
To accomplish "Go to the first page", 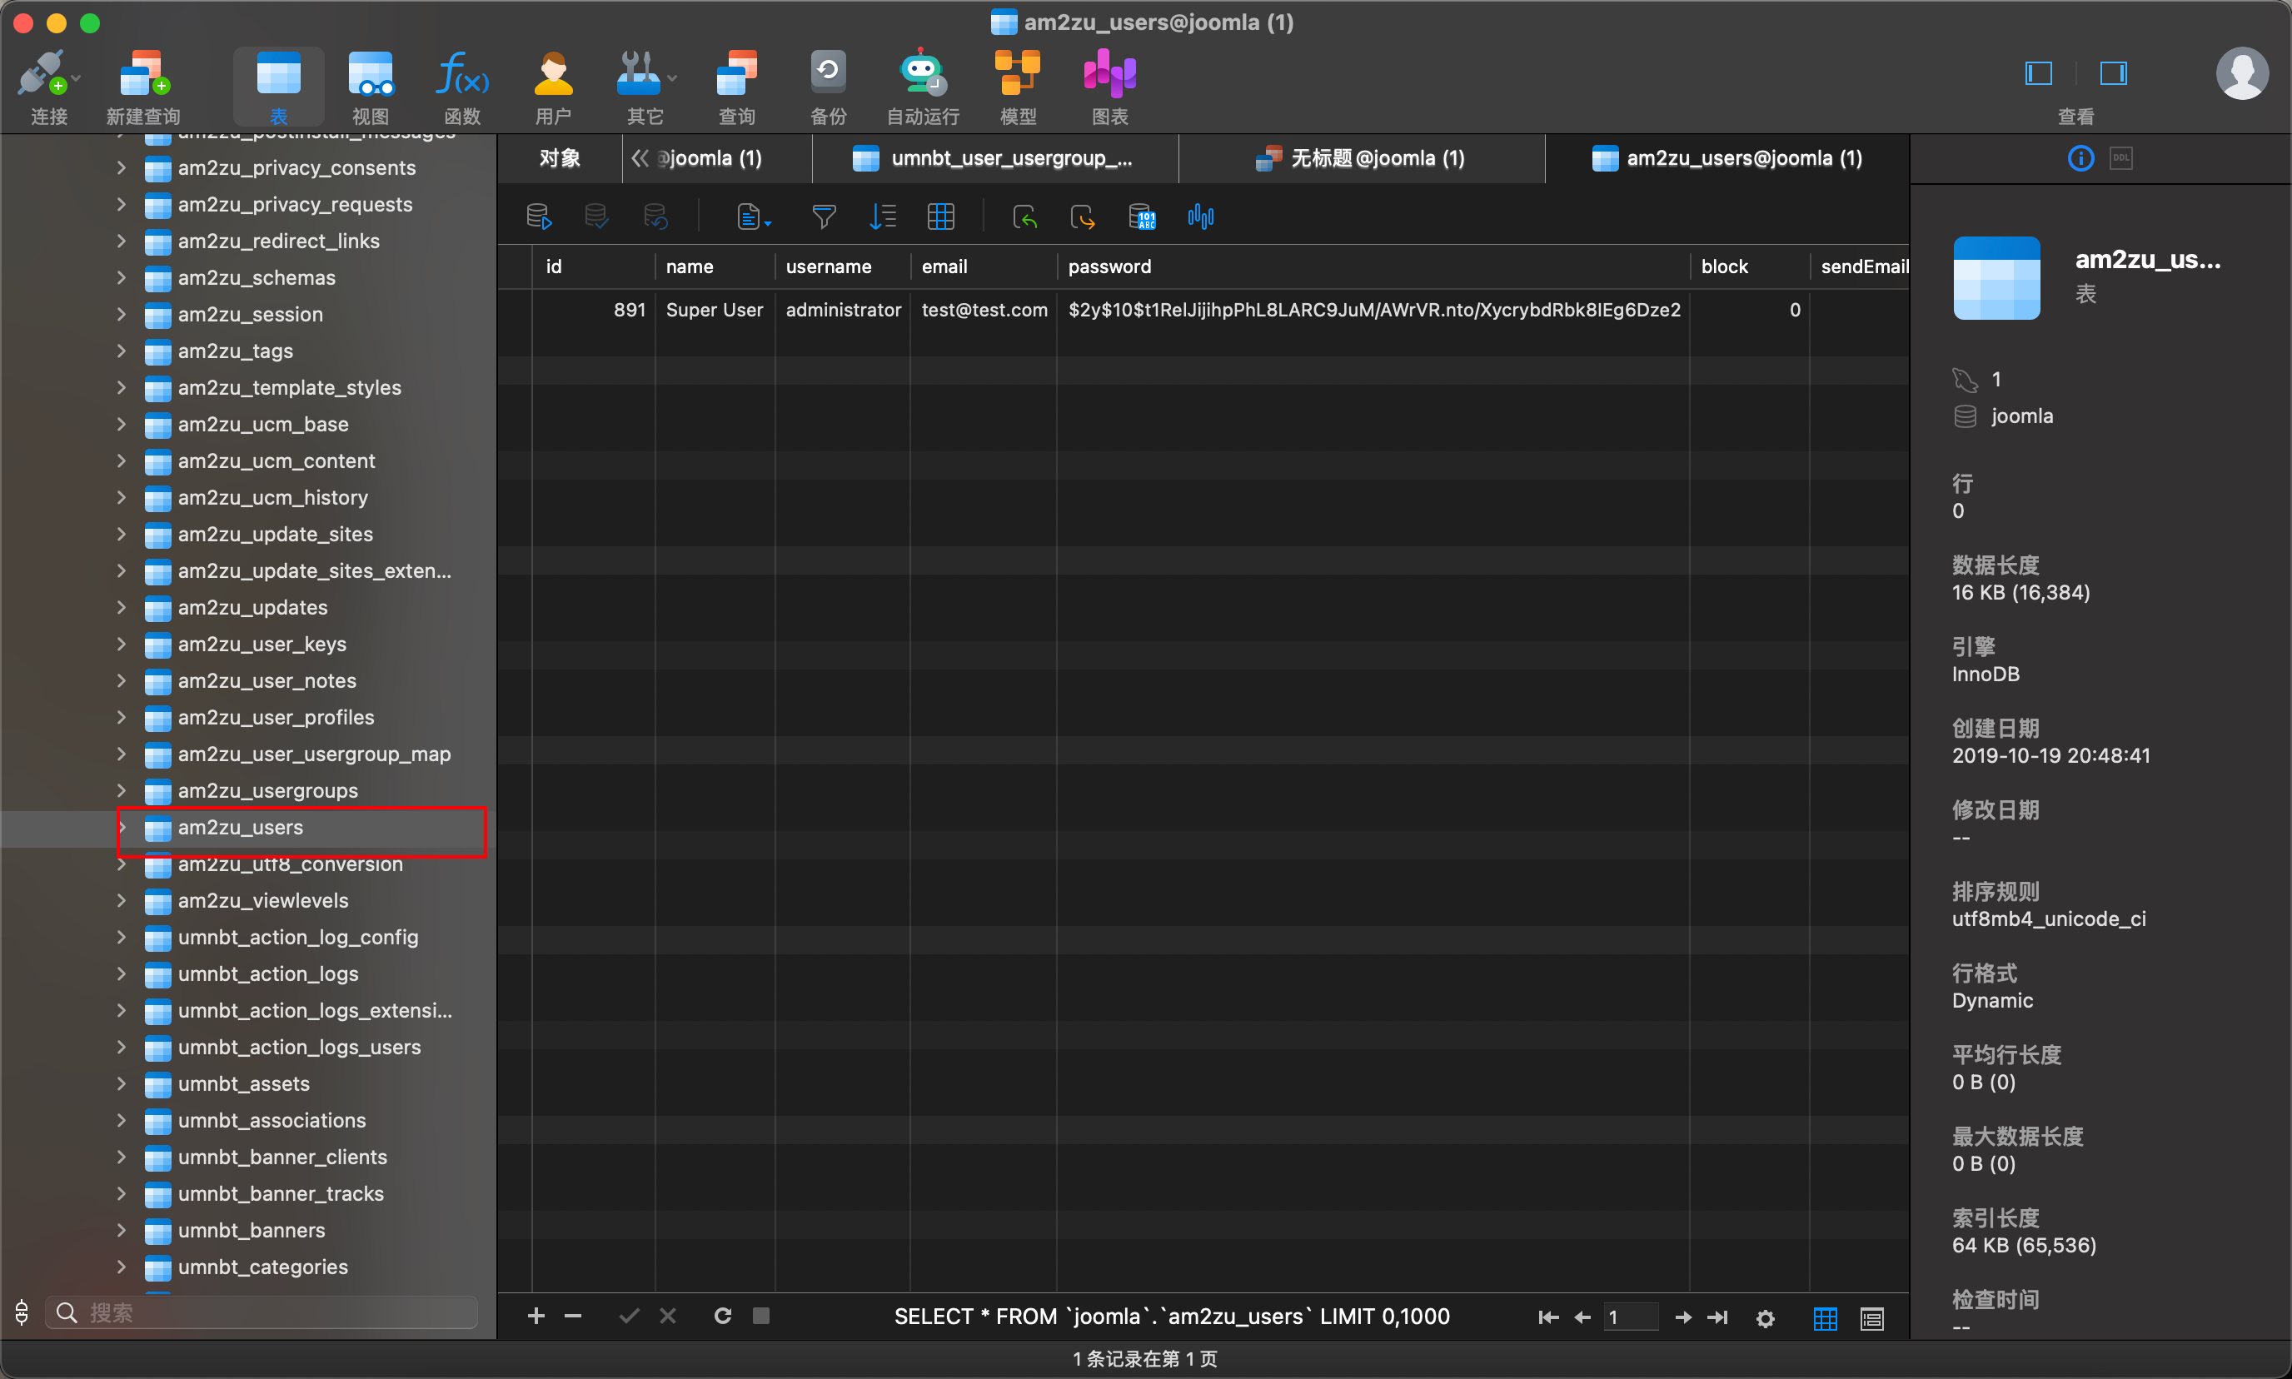I will [1547, 1317].
